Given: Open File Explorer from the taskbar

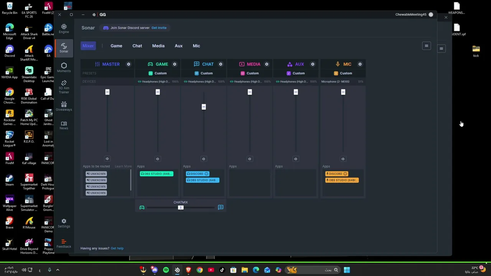Looking at the screenshot, I should point(244,270).
